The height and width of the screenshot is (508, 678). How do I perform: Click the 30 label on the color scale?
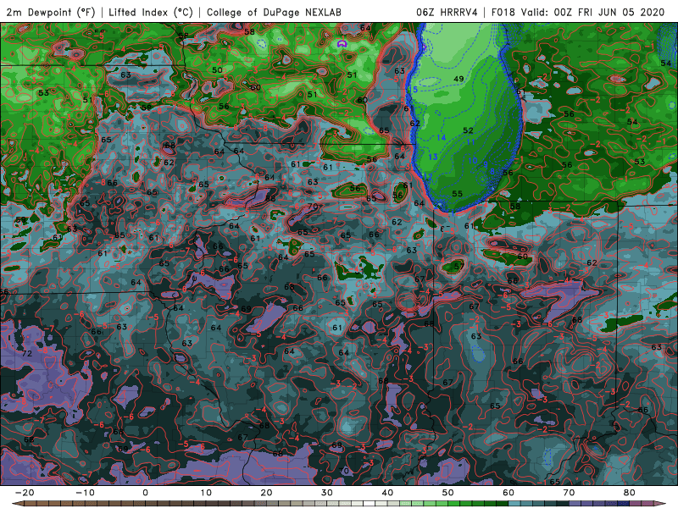(x=327, y=493)
